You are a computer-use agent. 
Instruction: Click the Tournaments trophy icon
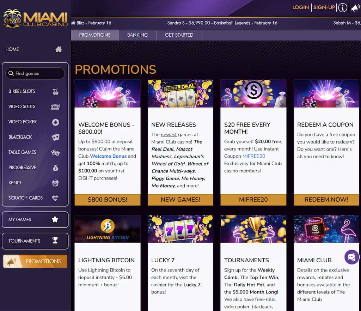point(55,240)
